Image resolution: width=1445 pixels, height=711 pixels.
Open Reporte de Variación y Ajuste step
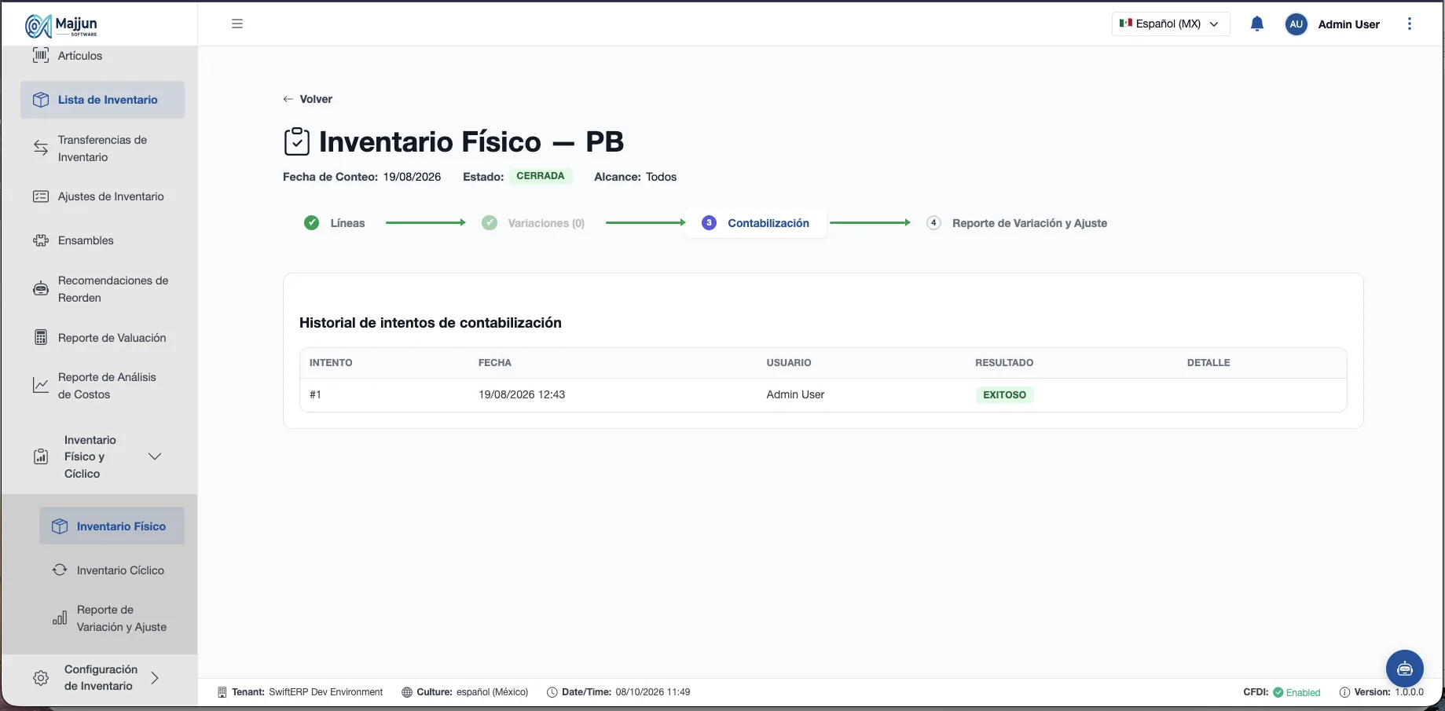[1017, 223]
